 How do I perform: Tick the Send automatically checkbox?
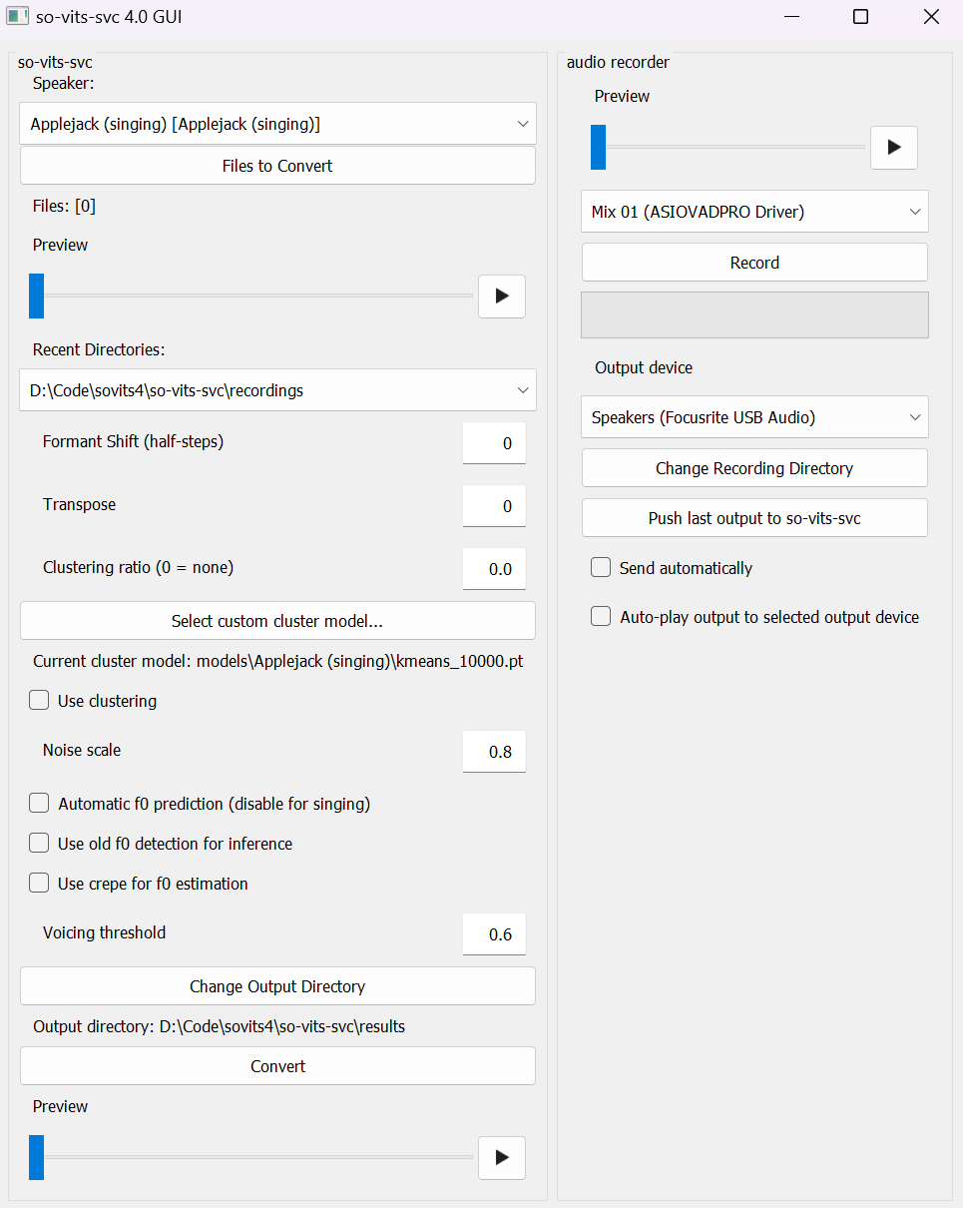(601, 568)
